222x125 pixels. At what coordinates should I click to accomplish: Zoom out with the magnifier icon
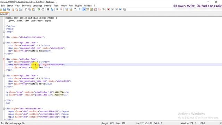pos(61,9)
